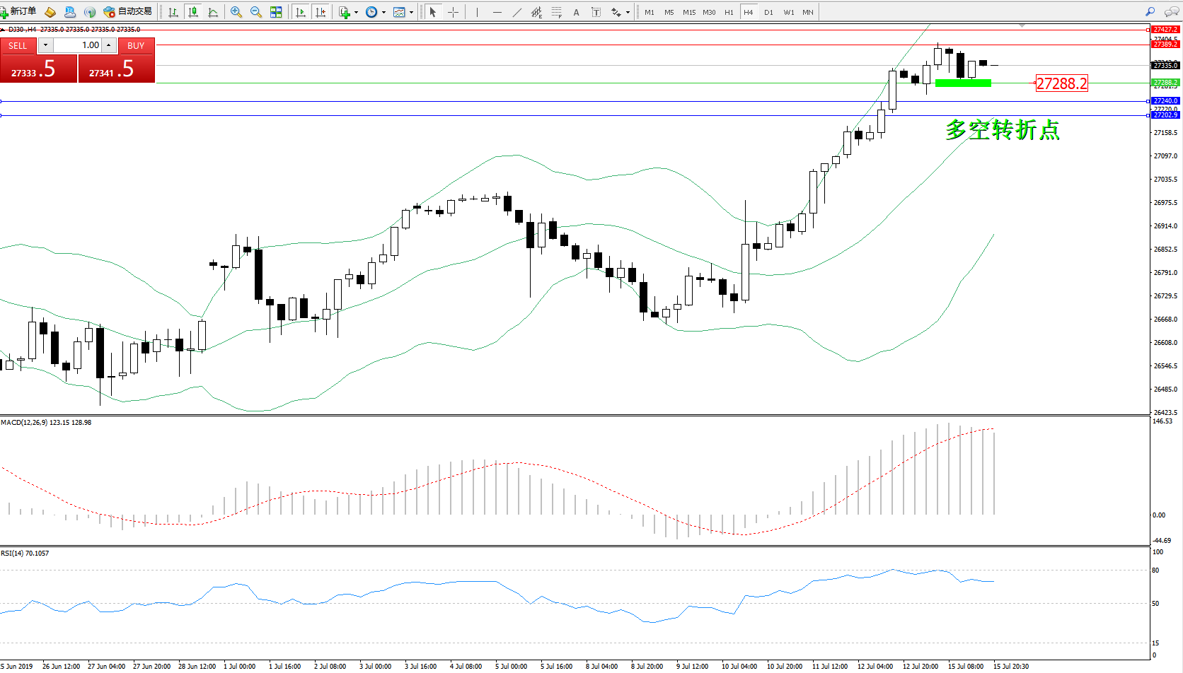Toggle candlestick chart display mode
The height and width of the screenshot is (673, 1183).
tap(193, 12)
